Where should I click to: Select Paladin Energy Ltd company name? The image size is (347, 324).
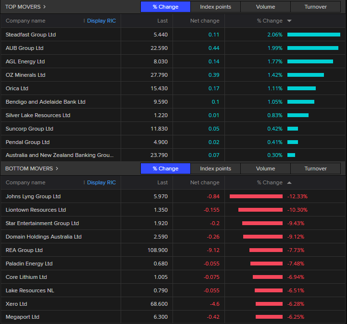click(x=29, y=264)
